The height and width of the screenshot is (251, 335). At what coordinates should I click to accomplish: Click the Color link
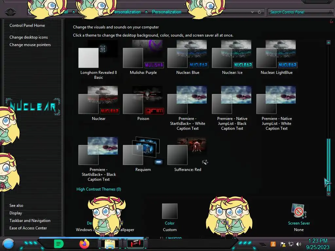point(170,223)
